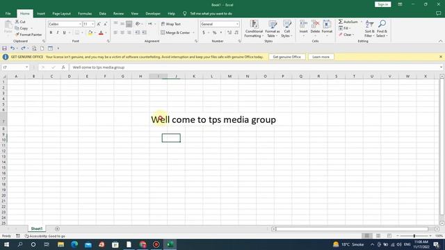Open Sort & Filter

tap(369, 28)
